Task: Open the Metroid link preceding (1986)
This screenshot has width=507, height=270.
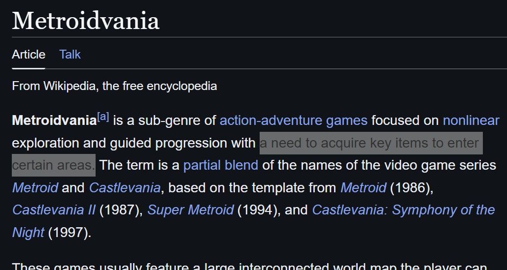Action: 363,187
